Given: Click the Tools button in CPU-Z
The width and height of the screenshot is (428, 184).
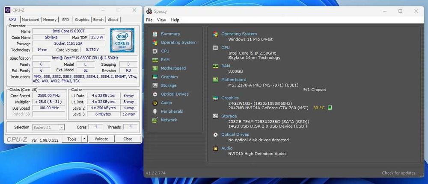Looking at the screenshot, I should pyautogui.click(x=72, y=139).
